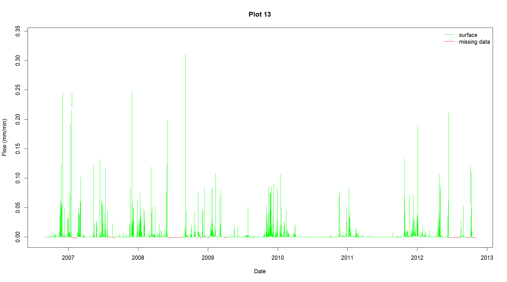
Task: Click the long red missing-data segment in mid-2008
Action: 175,237
